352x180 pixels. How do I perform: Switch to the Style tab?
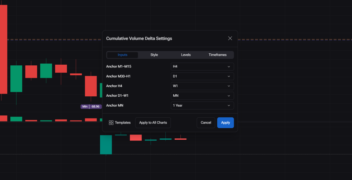coord(154,55)
